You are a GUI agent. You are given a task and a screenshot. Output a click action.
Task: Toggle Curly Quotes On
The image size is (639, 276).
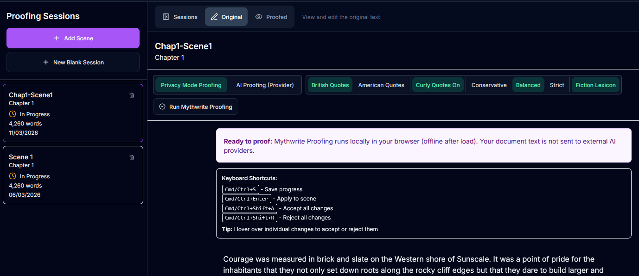(438, 85)
